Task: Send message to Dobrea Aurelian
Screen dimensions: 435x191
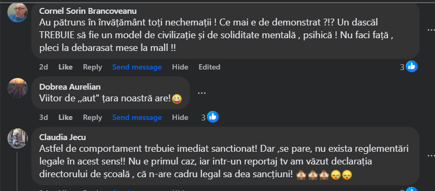Action: click(x=137, y=117)
